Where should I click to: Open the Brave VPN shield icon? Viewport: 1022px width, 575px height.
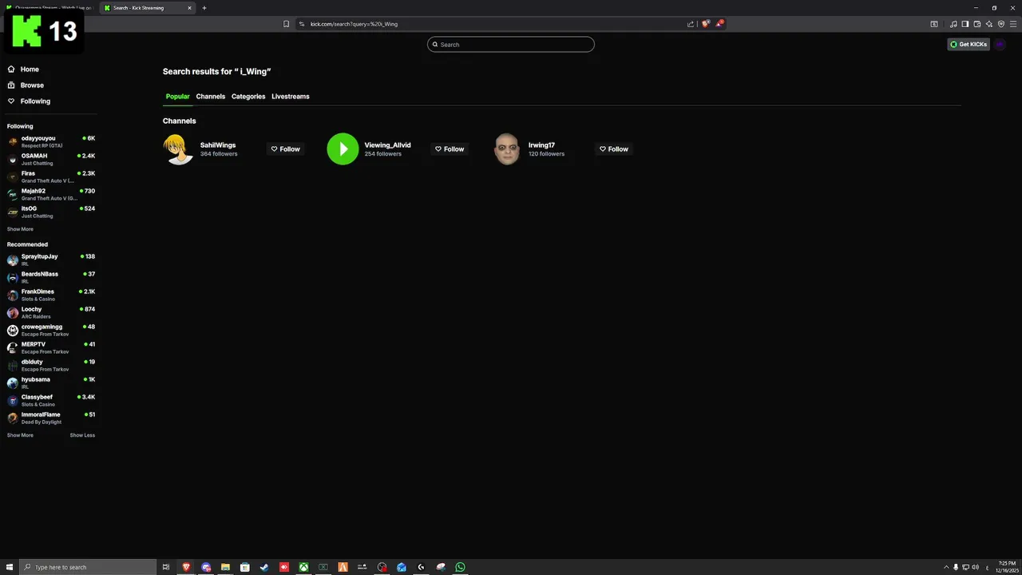(x=1001, y=24)
